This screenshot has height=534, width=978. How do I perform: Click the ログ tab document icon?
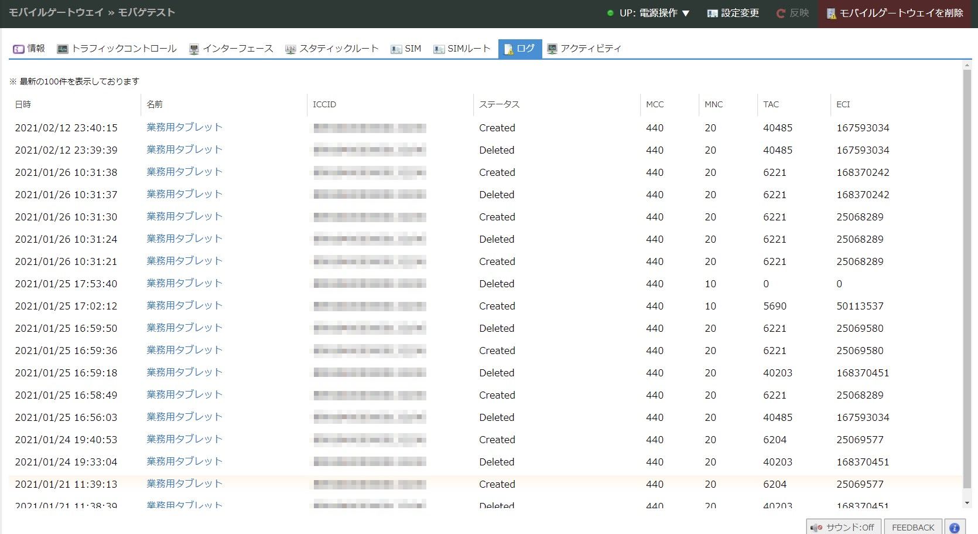[508, 49]
